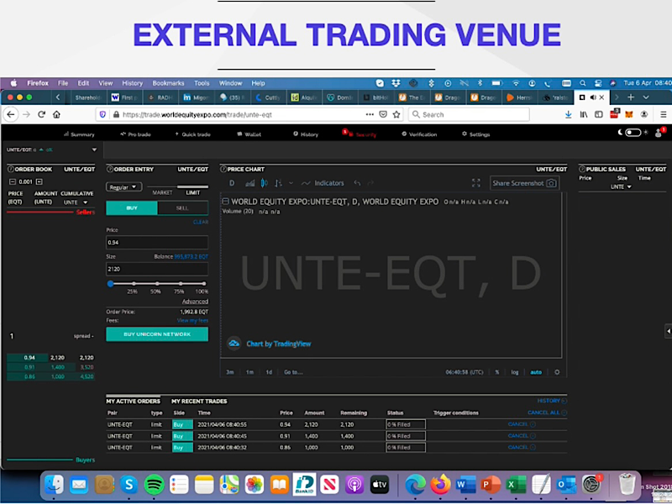Expand the UNTE/EQT pair selector
Screen dimensions: 672x504
point(94,150)
